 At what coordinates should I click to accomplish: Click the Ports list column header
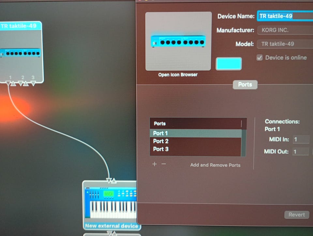coord(198,123)
